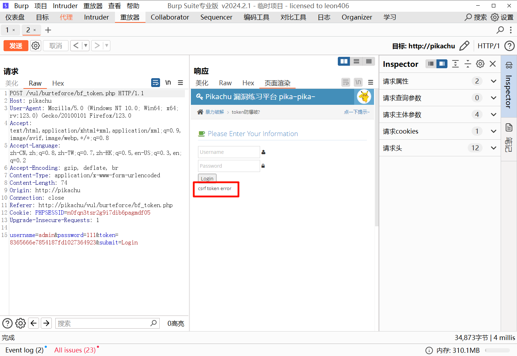Select combined tabbed layout view
517x356 pixels.
click(369, 61)
